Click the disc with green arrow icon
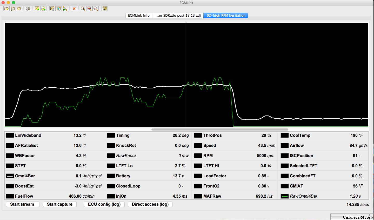The width and height of the screenshot is (374, 220). point(43,9)
